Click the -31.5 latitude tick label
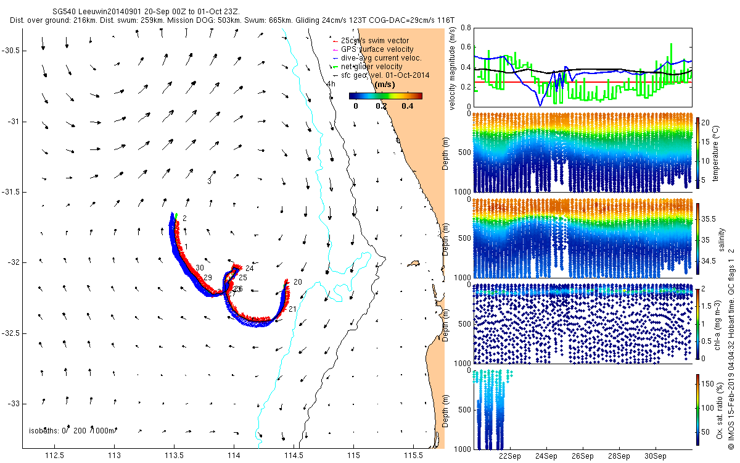Image resolution: width=740 pixels, height=463 pixels. point(12,192)
